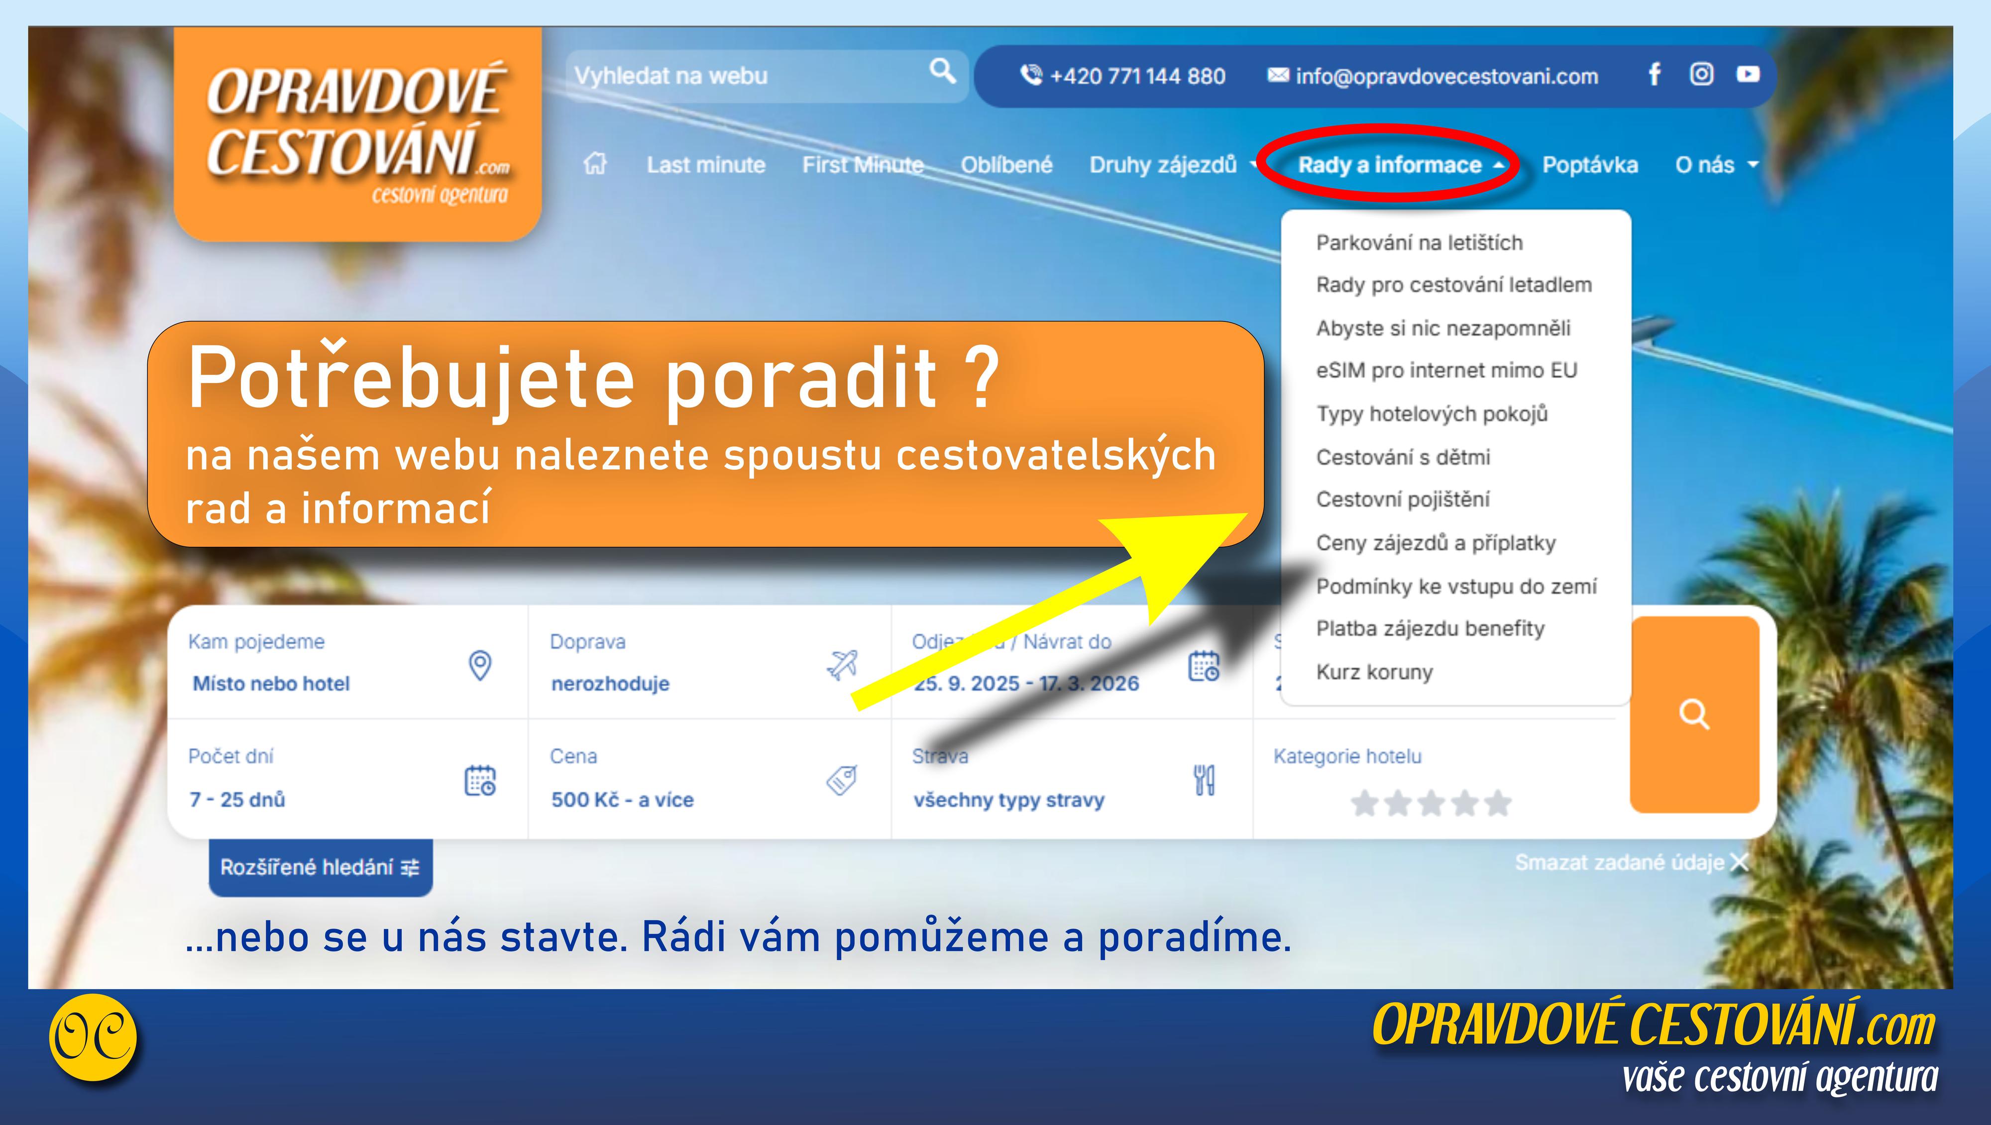Select Cestovní pojištění entry
This screenshot has height=1125, width=1991.
pos(1403,499)
